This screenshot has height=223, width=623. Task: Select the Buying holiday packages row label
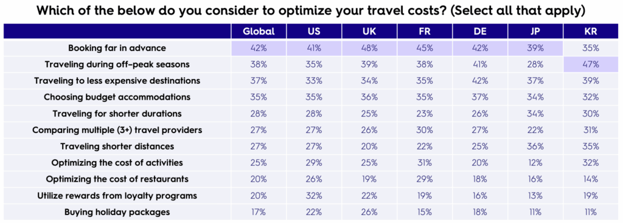click(117, 212)
